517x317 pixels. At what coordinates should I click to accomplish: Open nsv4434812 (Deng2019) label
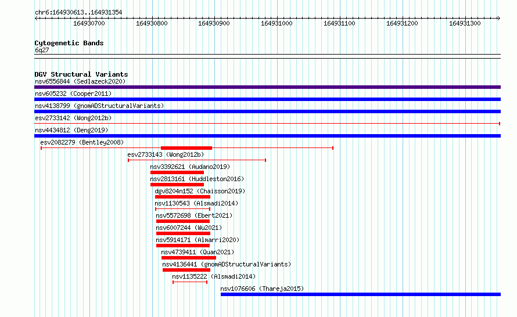pos(71,130)
